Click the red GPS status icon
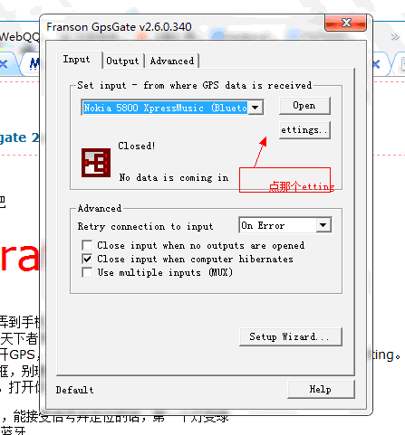The height and width of the screenshot is (435, 405). tap(96, 163)
